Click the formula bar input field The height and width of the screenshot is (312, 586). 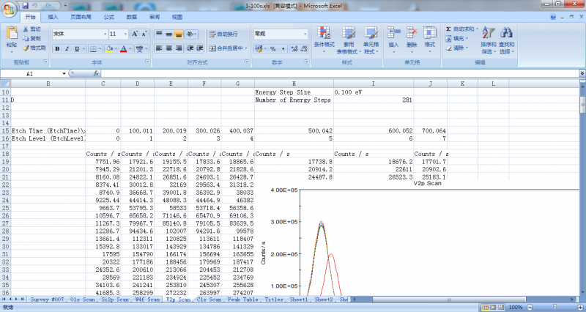330,74
